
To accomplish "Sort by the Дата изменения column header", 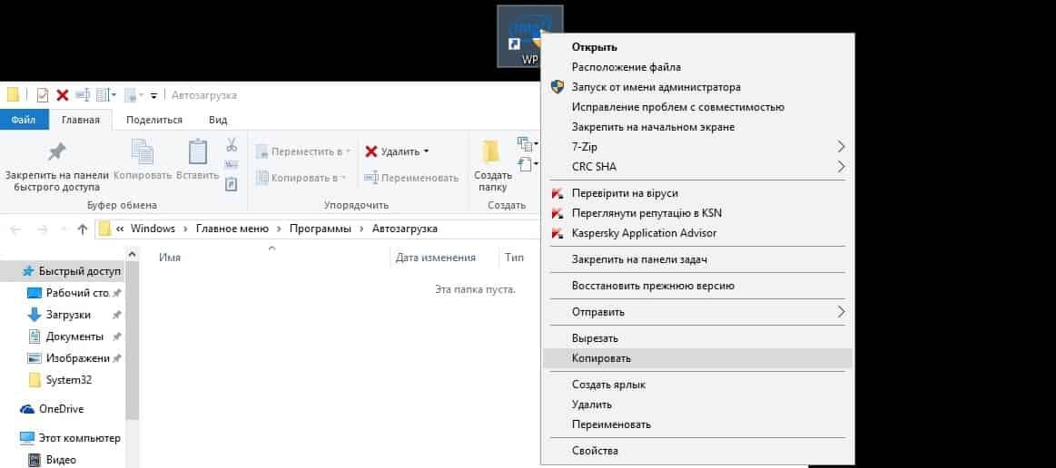I will point(436,258).
